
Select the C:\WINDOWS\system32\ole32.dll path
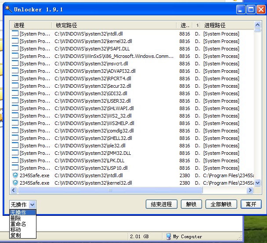pos(90,146)
